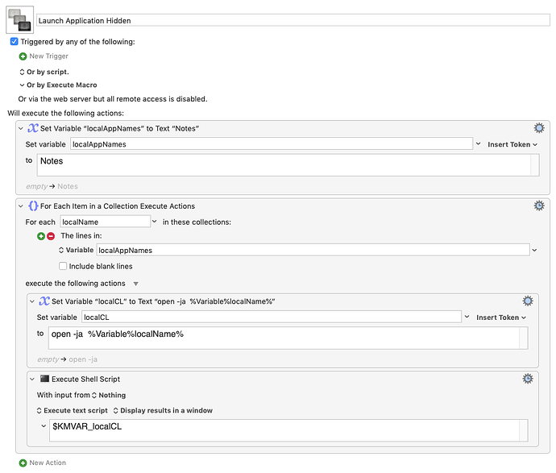Open gear menu for Execute Shell Script action
This screenshot has width=556, height=473.
click(528, 379)
